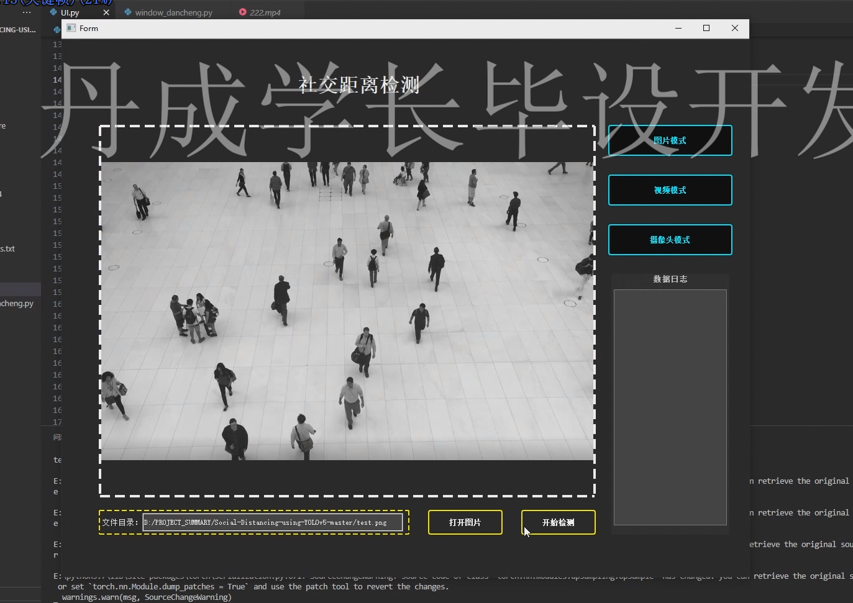Select 图片模式 (image mode) button
Viewport: 853px width, 603px height.
click(x=670, y=140)
